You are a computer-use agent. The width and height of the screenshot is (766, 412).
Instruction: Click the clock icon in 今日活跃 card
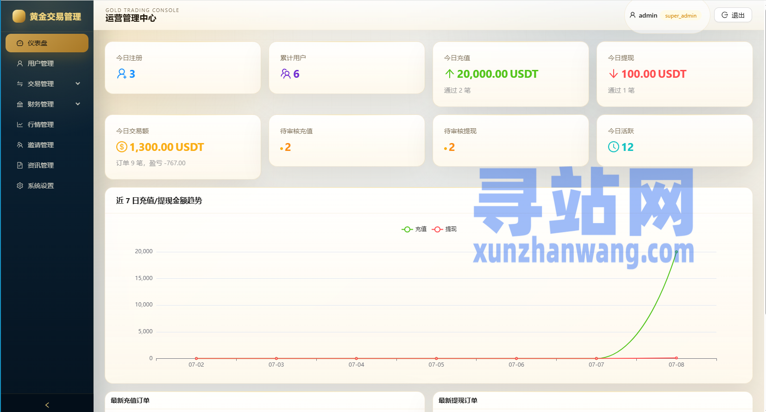click(613, 147)
